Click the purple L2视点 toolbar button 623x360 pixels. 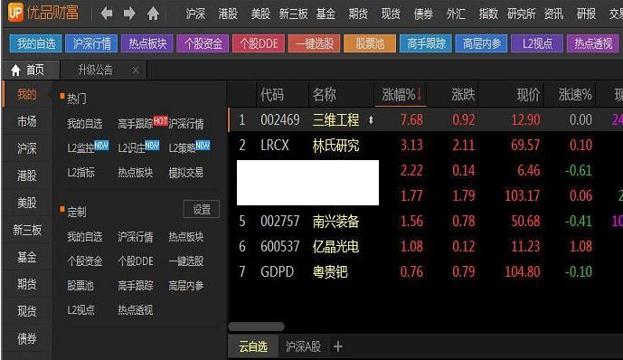[537, 43]
